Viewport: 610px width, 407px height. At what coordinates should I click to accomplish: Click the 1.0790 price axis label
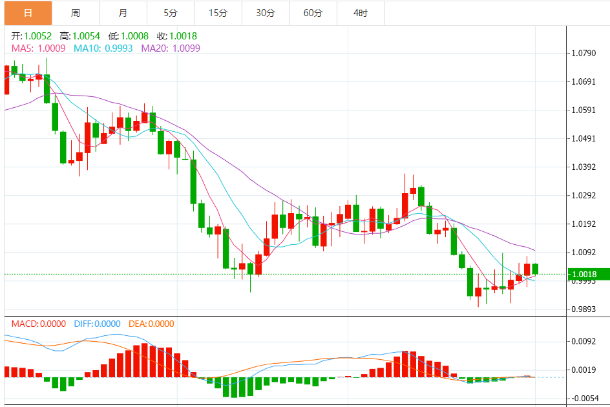click(584, 53)
